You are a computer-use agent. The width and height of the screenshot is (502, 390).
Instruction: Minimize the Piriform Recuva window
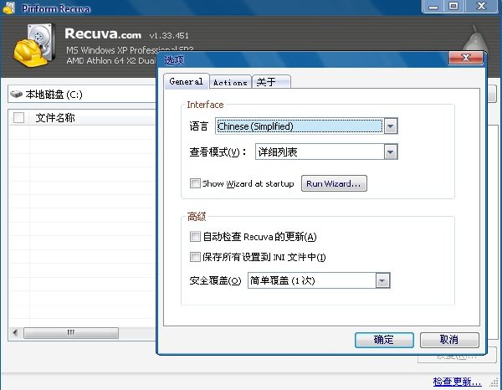[x=433, y=6]
